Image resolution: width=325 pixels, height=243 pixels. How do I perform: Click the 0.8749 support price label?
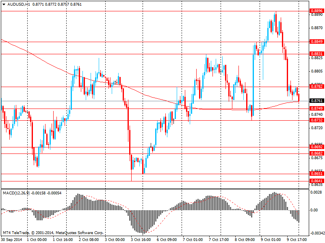tap(316, 109)
